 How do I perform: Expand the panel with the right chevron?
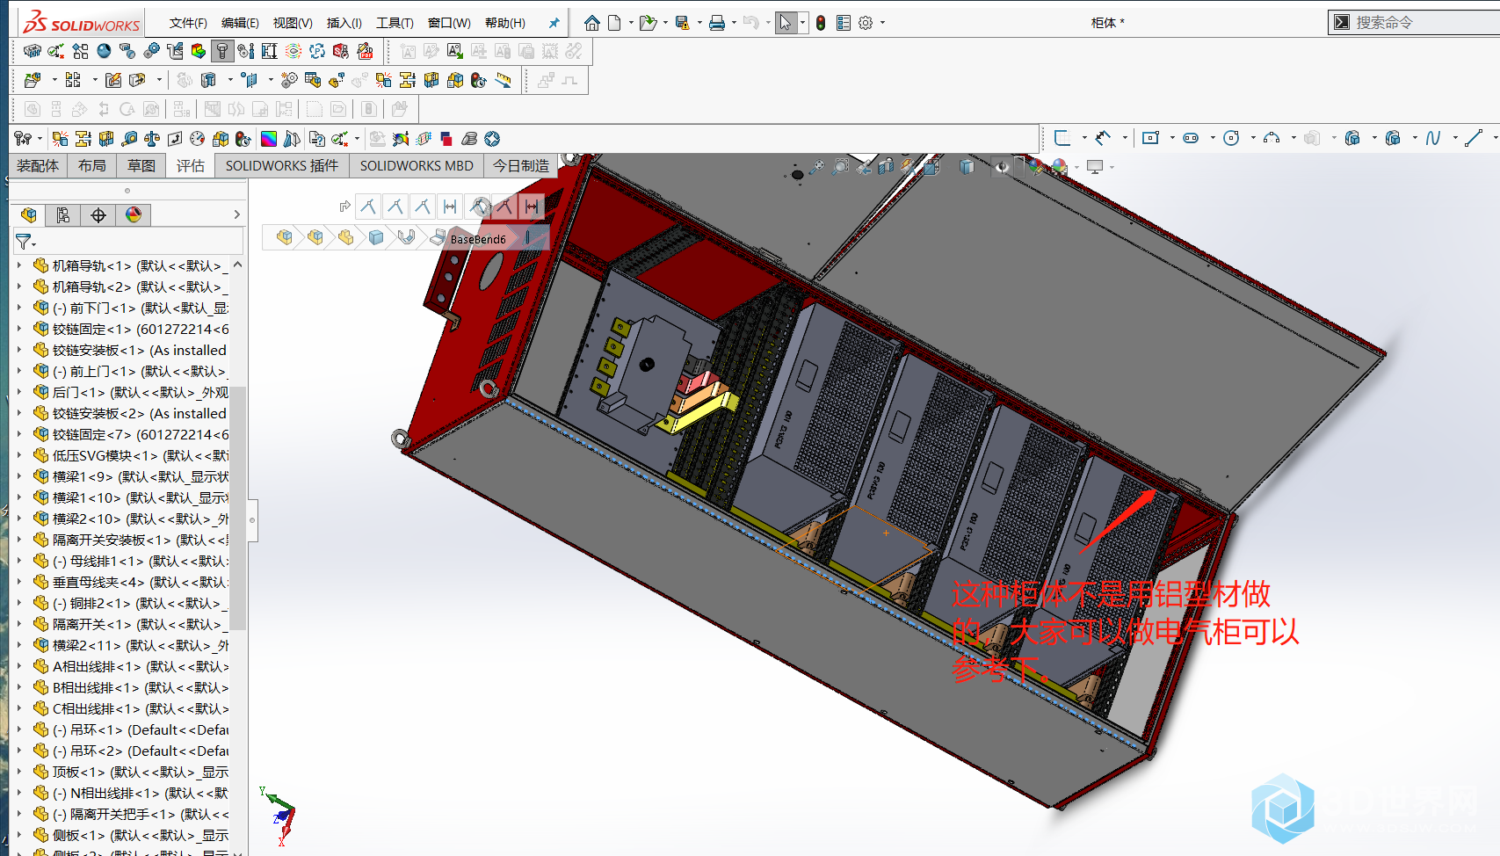236,214
